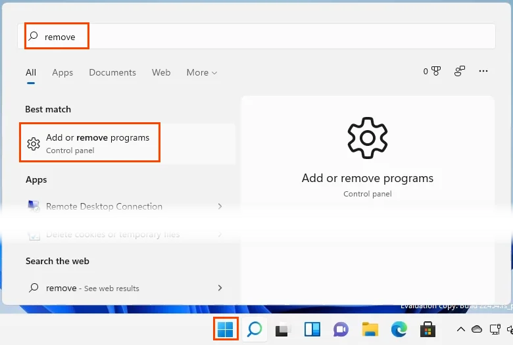Open 'remove - See web results'
This screenshot has height=345, width=513.
pyautogui.click(x=128, y=288)
